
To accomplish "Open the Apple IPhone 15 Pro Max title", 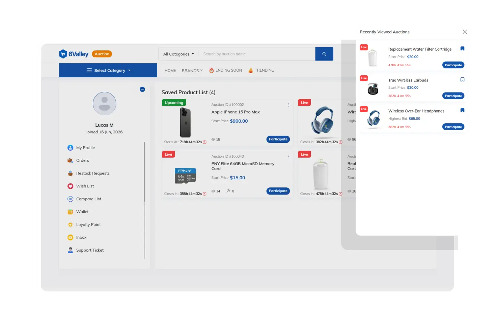I will tap(236, 112).
